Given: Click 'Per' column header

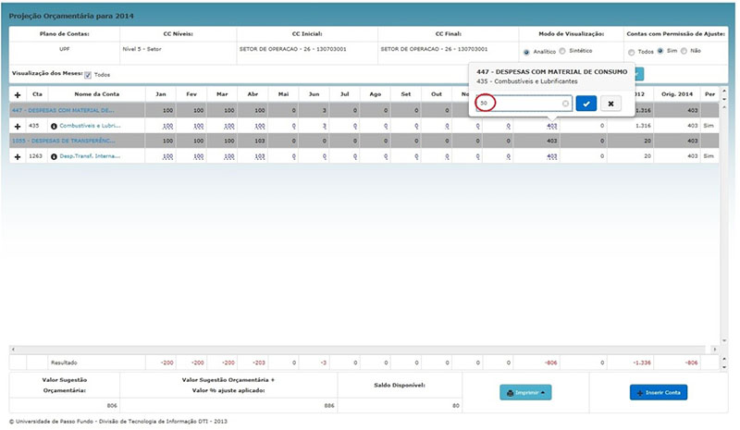Looking at the screenshot, I should [x=709, y=94].
